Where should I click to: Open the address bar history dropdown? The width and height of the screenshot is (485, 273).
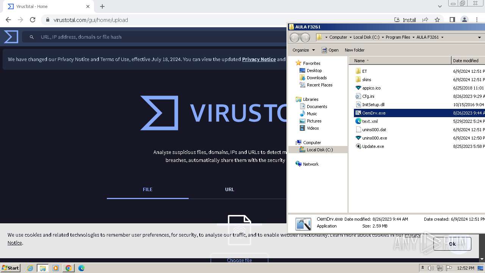(479, 37)
